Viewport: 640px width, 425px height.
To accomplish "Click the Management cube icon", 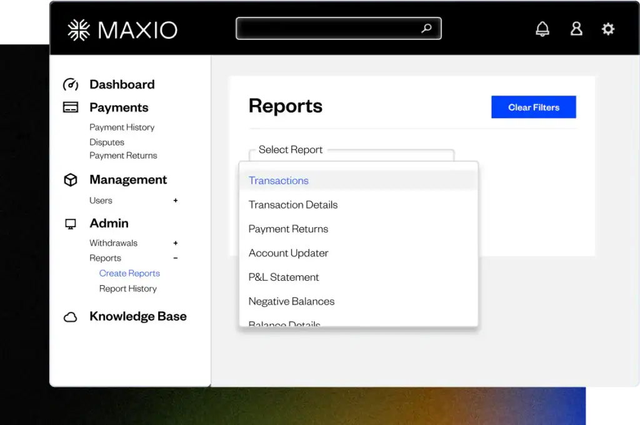I will (x=71, y=180).
